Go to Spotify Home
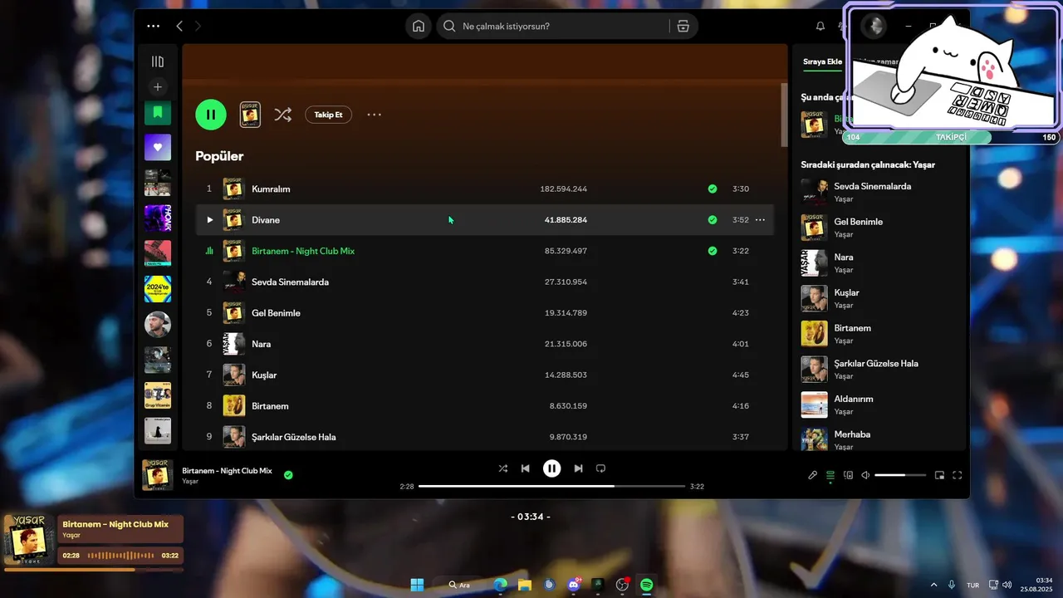 [x=419, y=26]
